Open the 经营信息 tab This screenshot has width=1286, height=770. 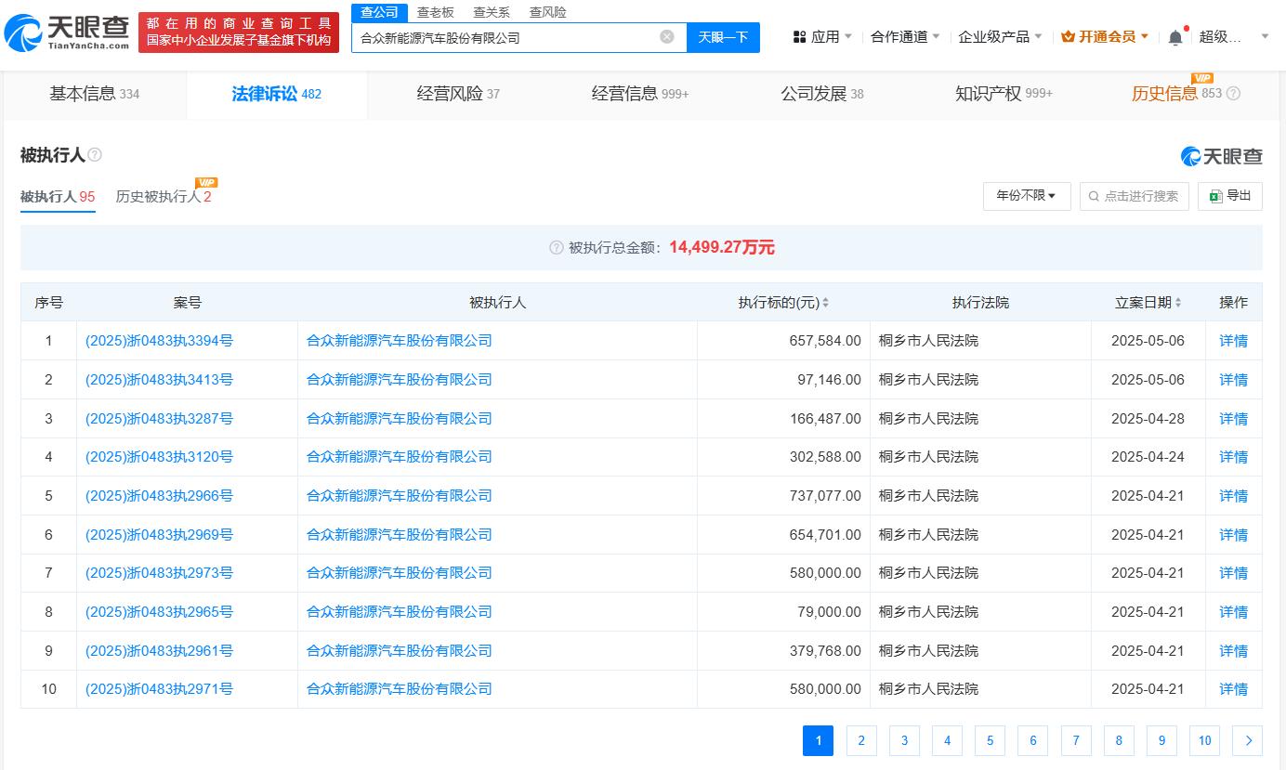[640, 94]
